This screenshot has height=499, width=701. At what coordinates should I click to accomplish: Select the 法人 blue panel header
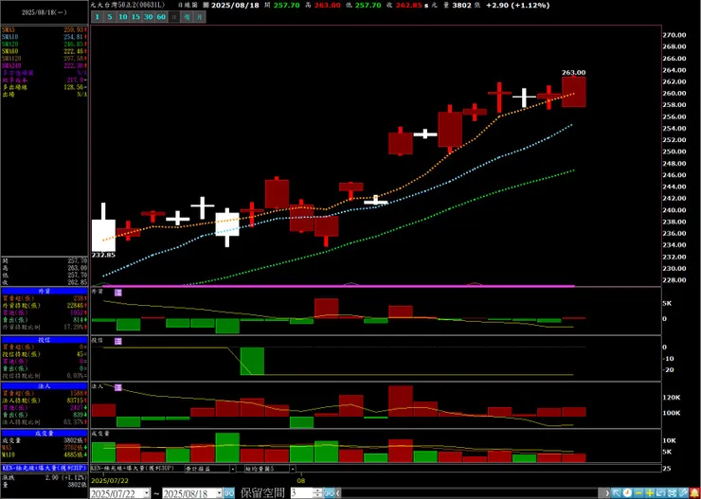45,386
